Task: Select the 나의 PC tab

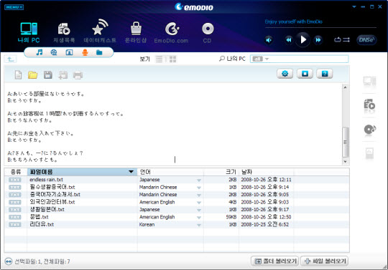Action: (x=29, y=32)
